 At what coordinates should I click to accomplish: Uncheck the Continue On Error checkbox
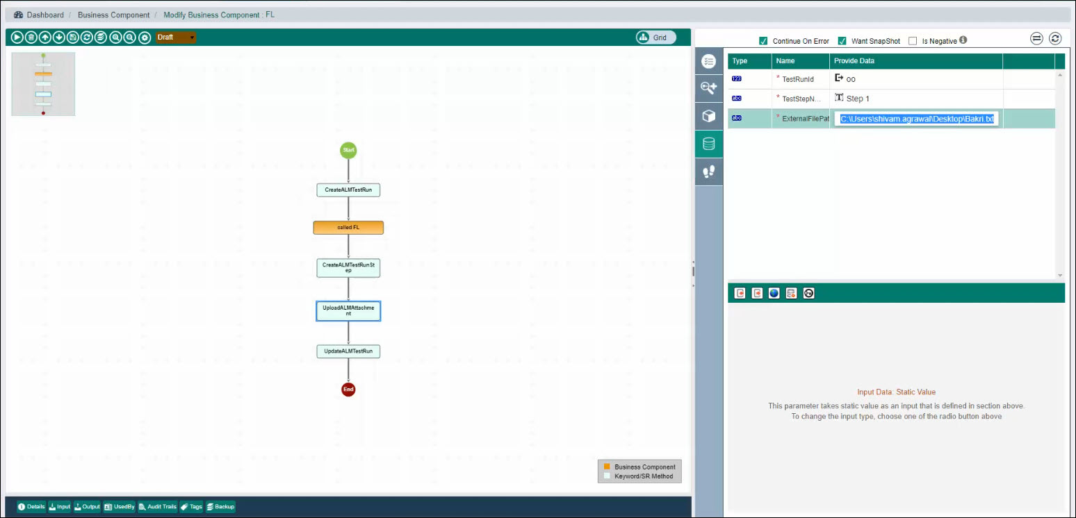click(763, 41)
